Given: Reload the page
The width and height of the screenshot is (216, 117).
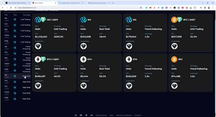Looking at the screenshot, I should tap(11, 8).
